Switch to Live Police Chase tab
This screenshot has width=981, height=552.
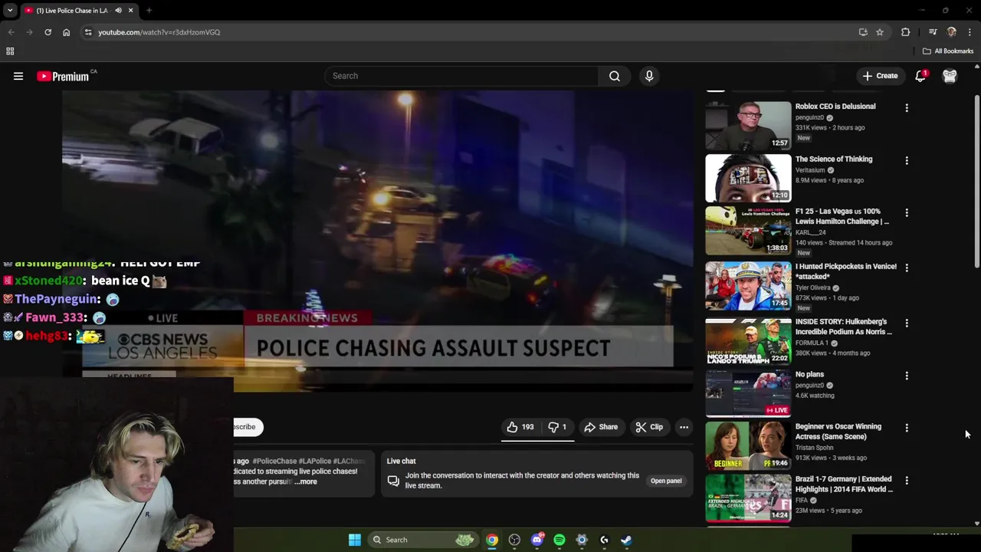pyautogui.click(x=72, y=11)
